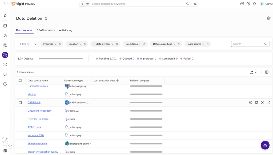Click the delete icon on O365 Email row

[256, 103]
